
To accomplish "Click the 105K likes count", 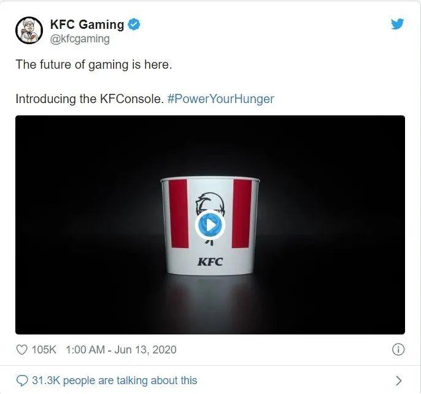I will (x=44, y=350).
